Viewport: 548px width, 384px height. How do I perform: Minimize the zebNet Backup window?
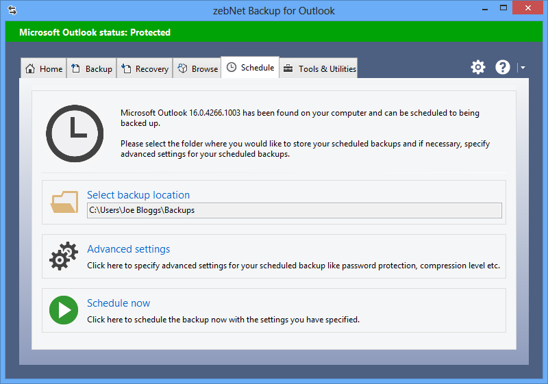485,8
